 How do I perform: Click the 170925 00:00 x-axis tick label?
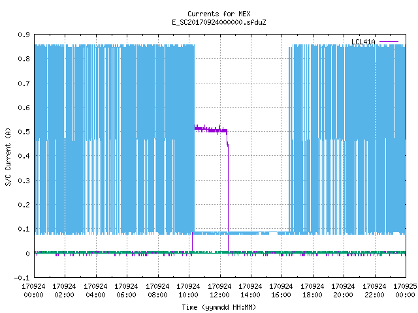pyautogui.click(x=405, y=291)
